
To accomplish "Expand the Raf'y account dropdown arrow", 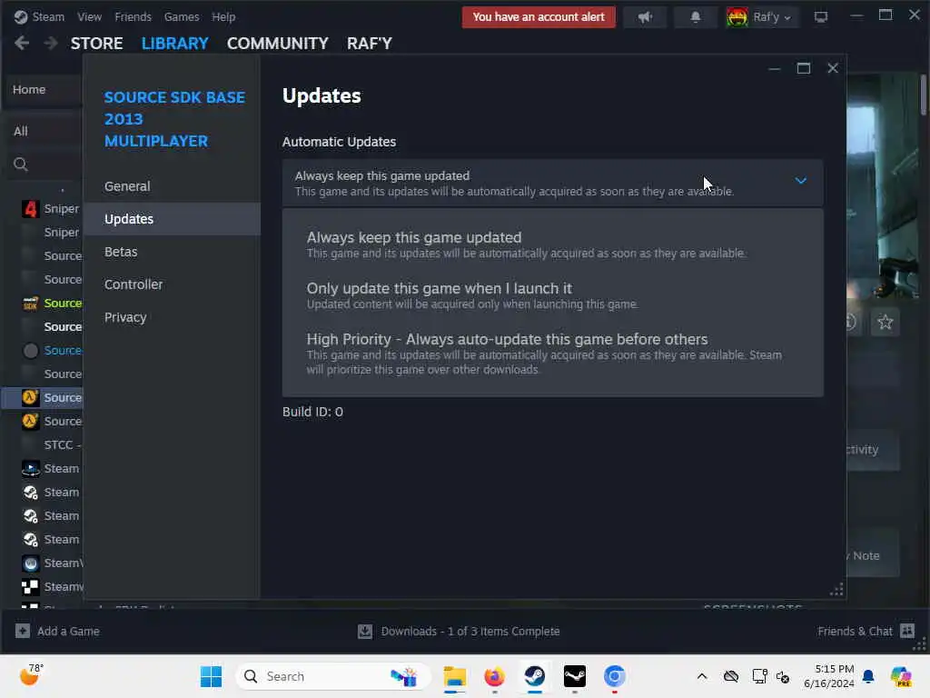I will pyautogui.click(x=787, y=18).
